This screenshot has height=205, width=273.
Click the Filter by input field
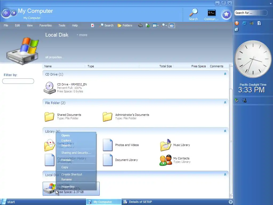click(x=18, y=81)
